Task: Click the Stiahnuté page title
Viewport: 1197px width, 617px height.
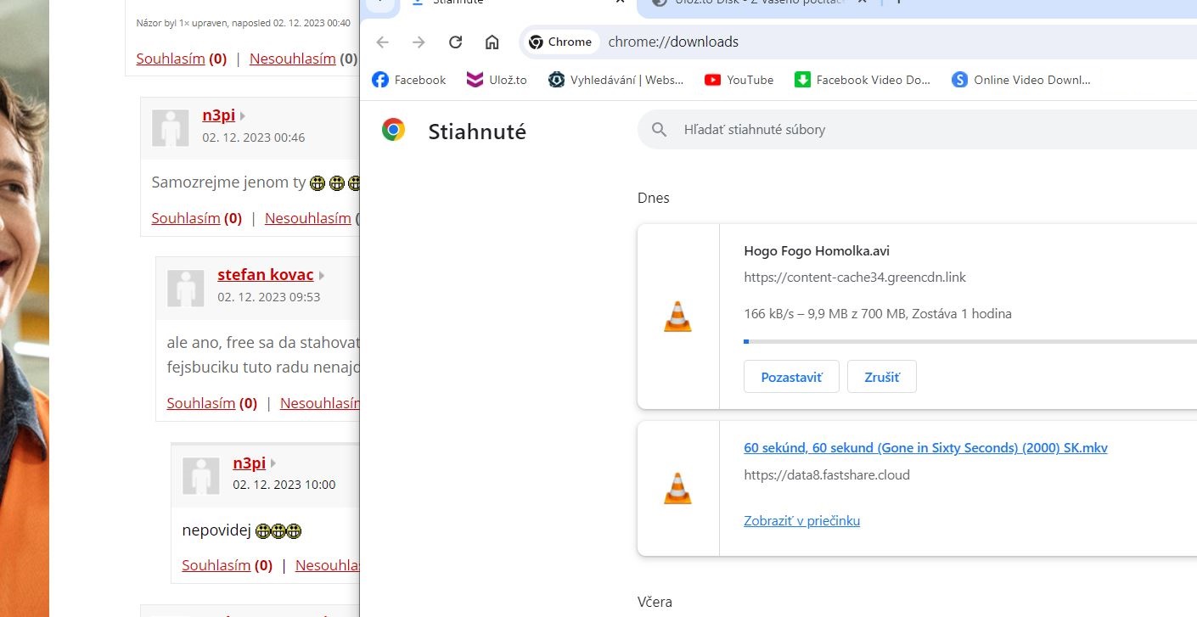Action: [x=477, y=132]
